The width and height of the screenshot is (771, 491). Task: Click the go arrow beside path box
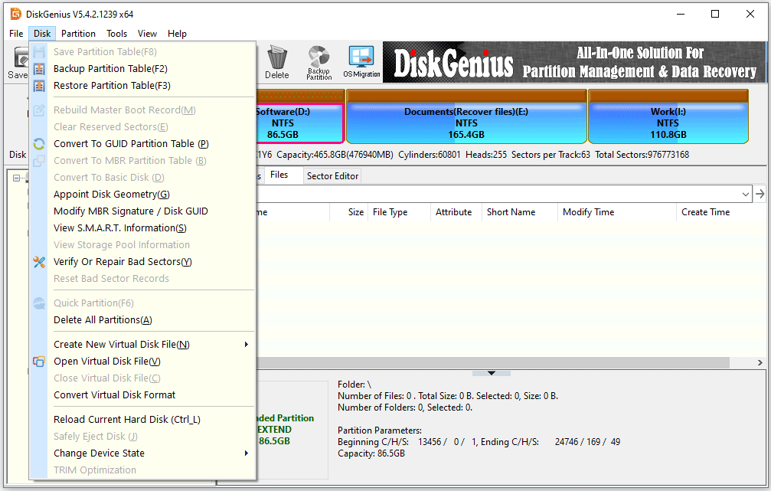tap(760, 194)
